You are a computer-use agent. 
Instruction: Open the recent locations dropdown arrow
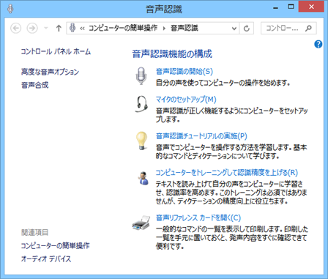click(45, 29)
